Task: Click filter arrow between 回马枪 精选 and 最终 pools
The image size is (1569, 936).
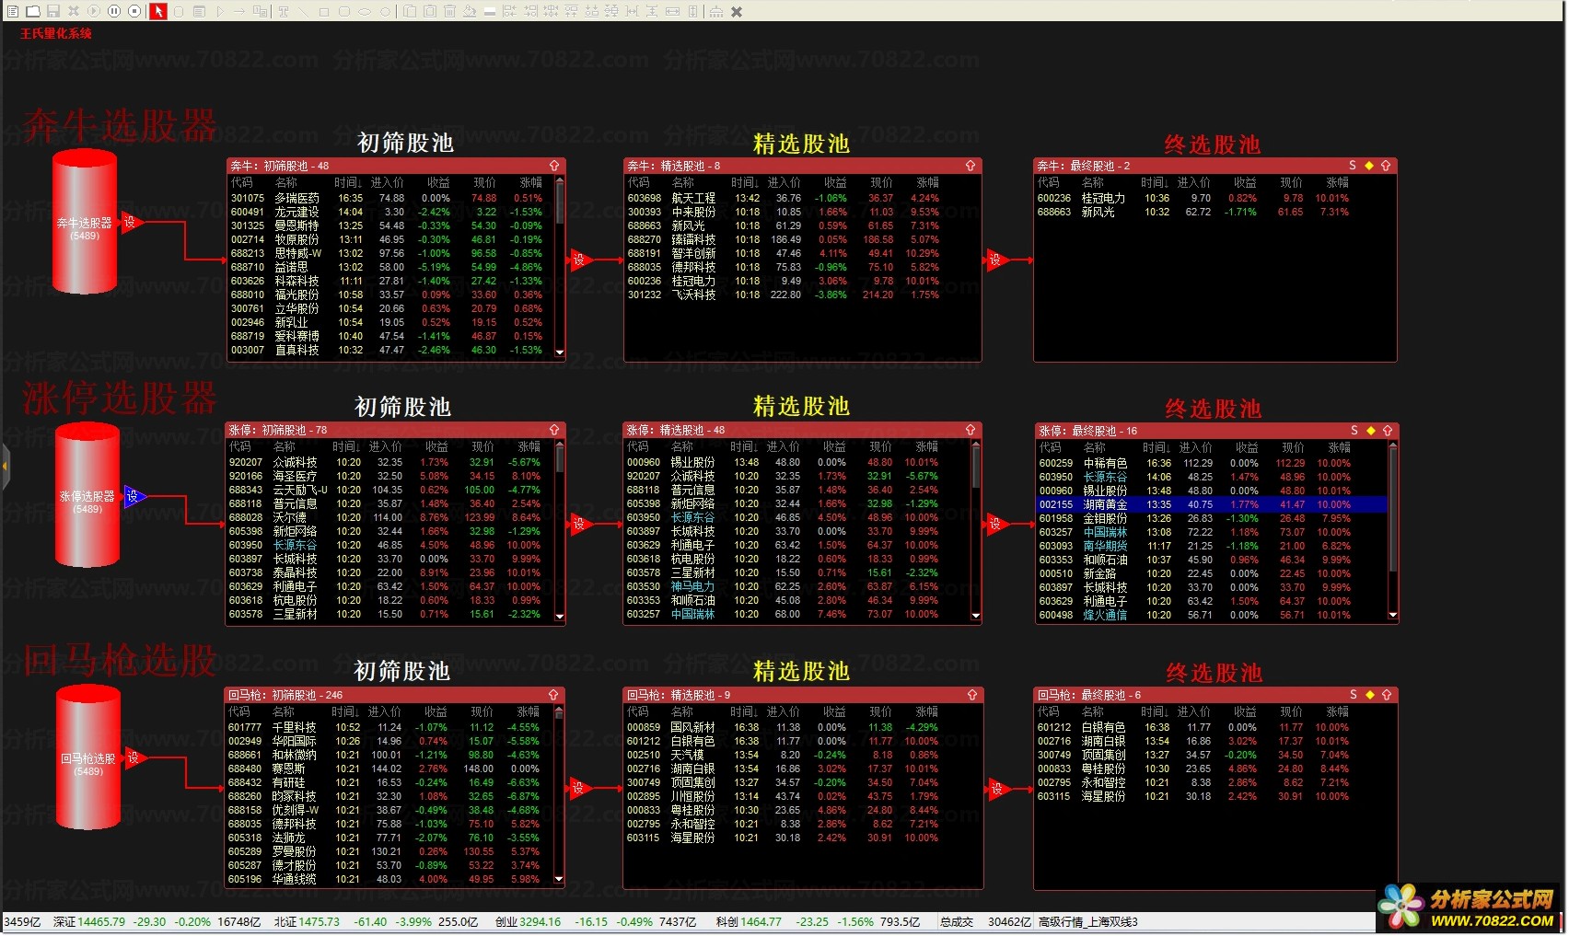Action: click(x=999, y=789)
